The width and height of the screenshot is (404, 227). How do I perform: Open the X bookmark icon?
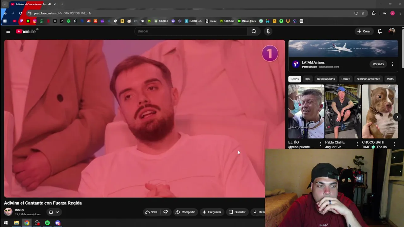pyautogui.click(x=55, y=21)
